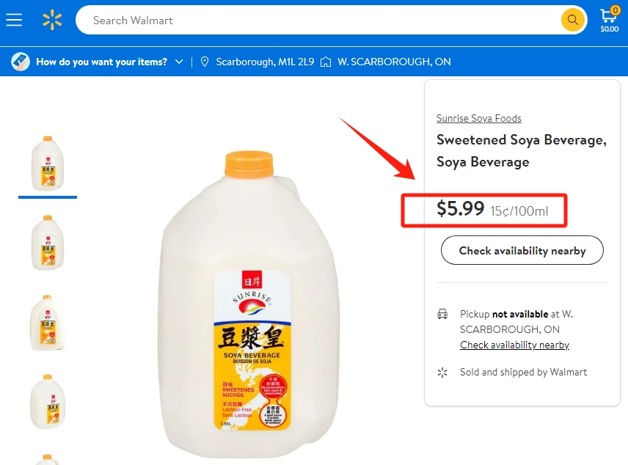Open underlined Check availability nearby link

(514, 345)
